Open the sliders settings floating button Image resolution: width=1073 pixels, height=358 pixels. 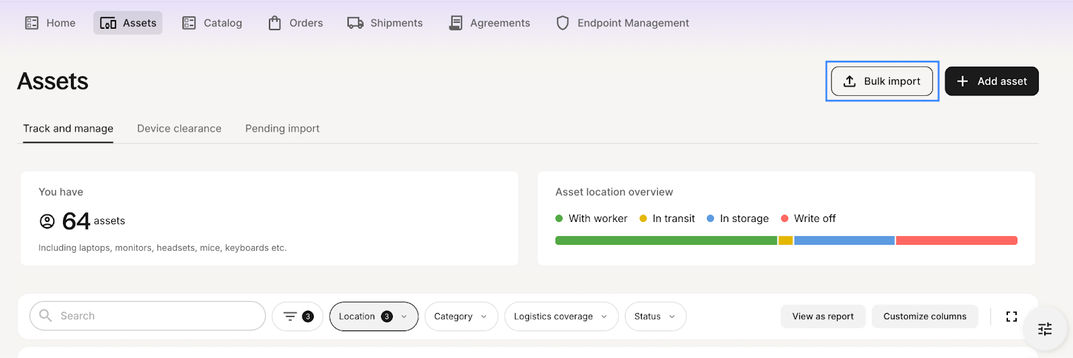(1045, 329)
